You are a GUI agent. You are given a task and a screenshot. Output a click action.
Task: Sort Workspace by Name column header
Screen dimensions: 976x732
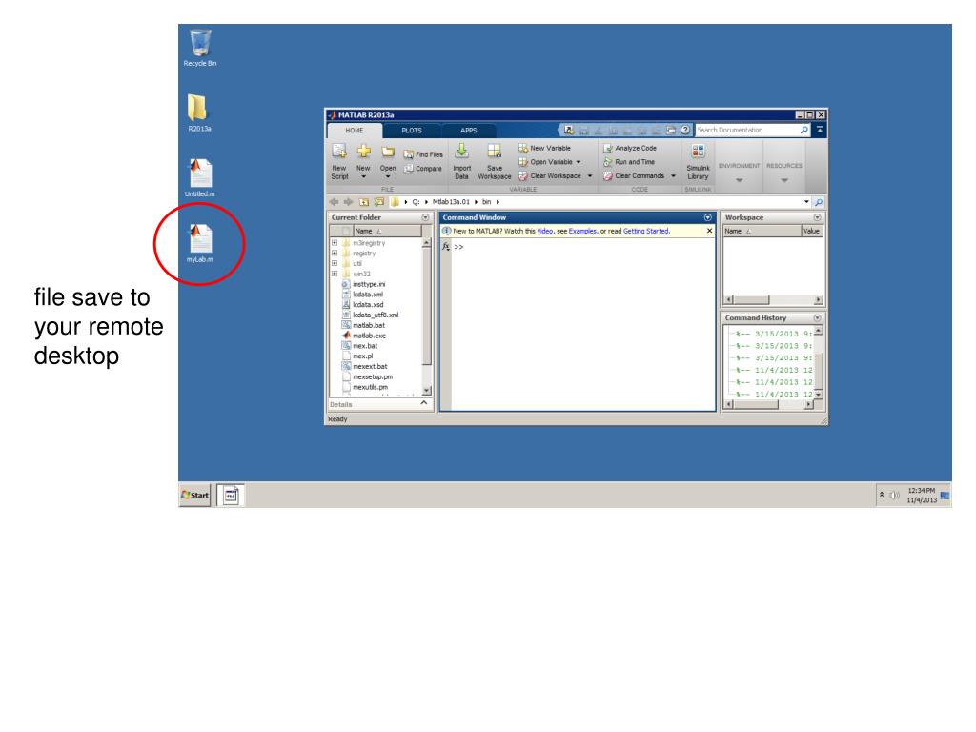tap(762, 231)
